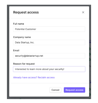The image size is (98, 103).
Task: Submit with the purple Request access button
Action: (x=74, y=90)
